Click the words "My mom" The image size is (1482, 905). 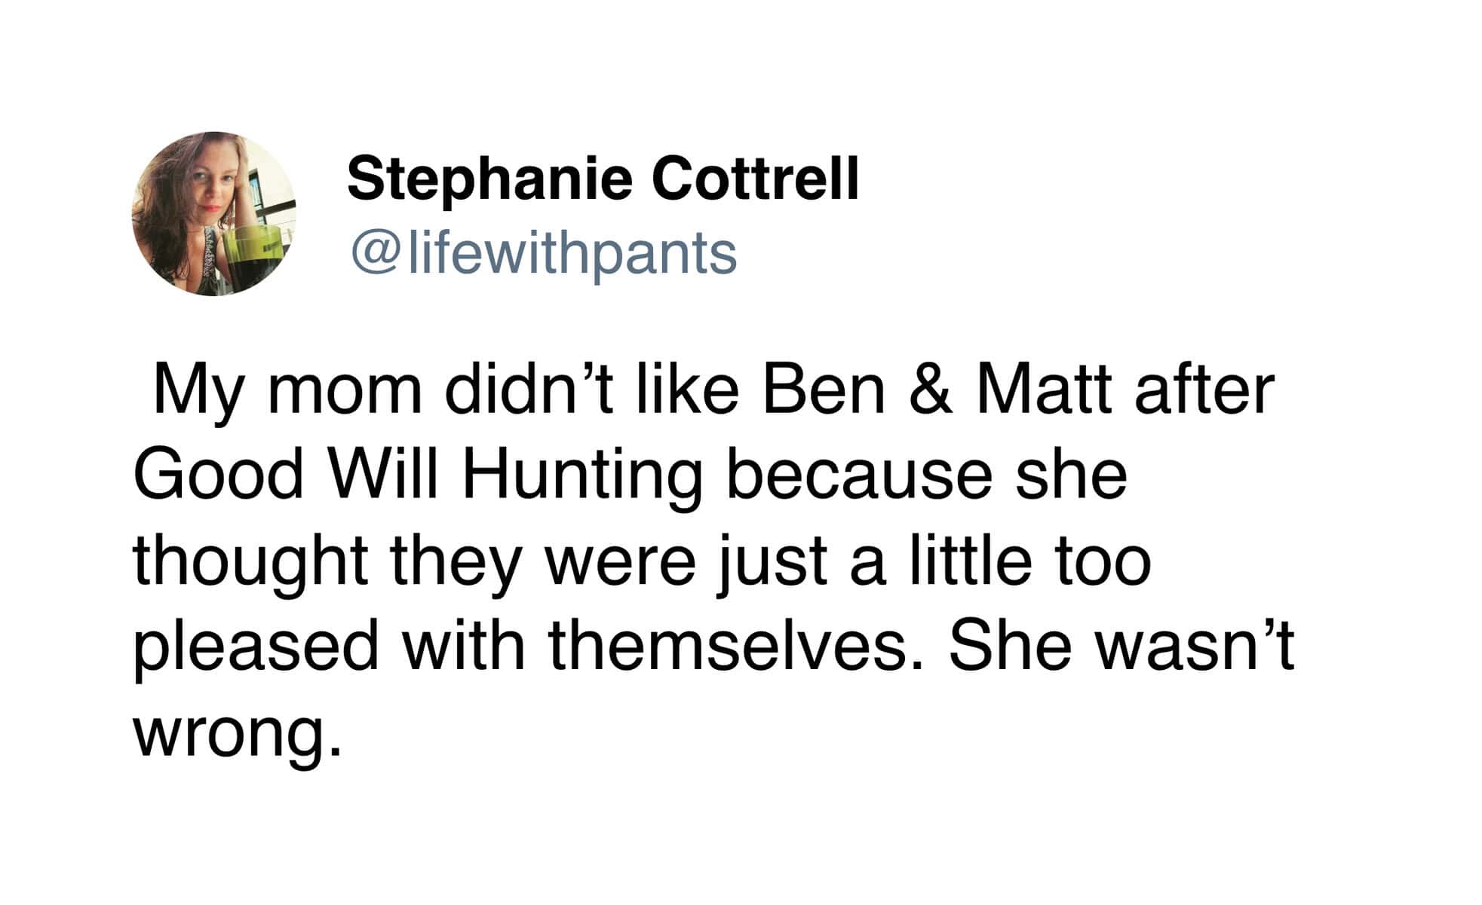[x=287, y=393]
